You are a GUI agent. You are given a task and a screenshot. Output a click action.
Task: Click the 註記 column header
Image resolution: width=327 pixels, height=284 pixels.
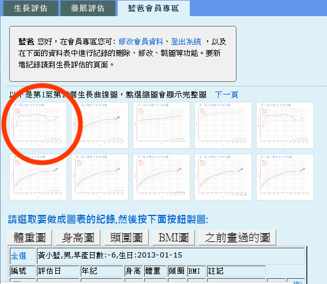point(236,271)
